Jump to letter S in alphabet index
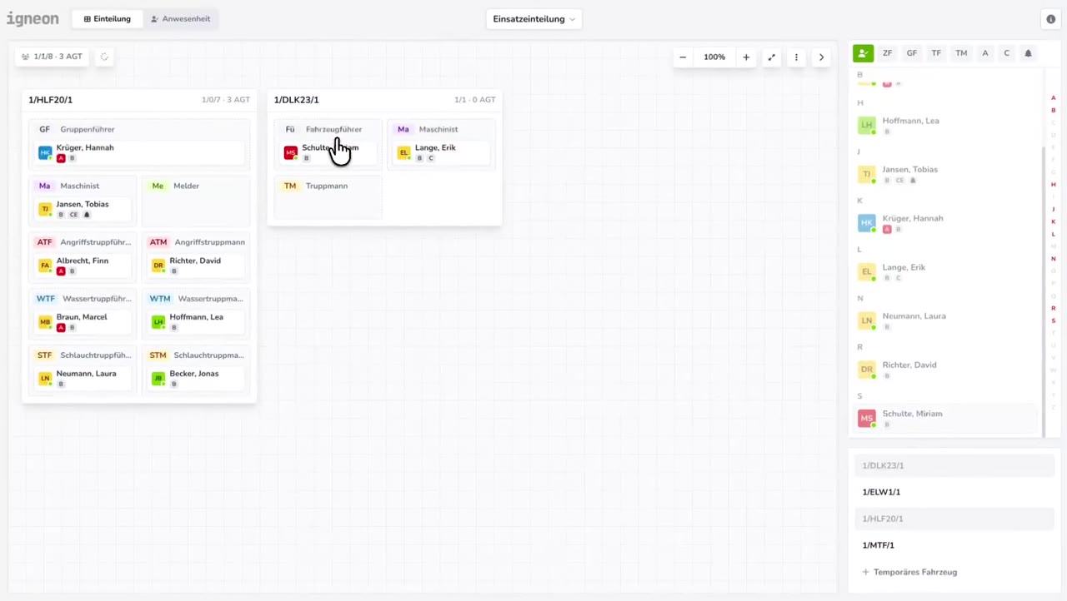Viewport: 1067px width, 601px height. 1054,321
